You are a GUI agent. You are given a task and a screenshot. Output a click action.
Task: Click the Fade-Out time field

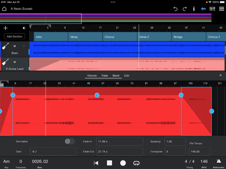[x=120, y=151]
